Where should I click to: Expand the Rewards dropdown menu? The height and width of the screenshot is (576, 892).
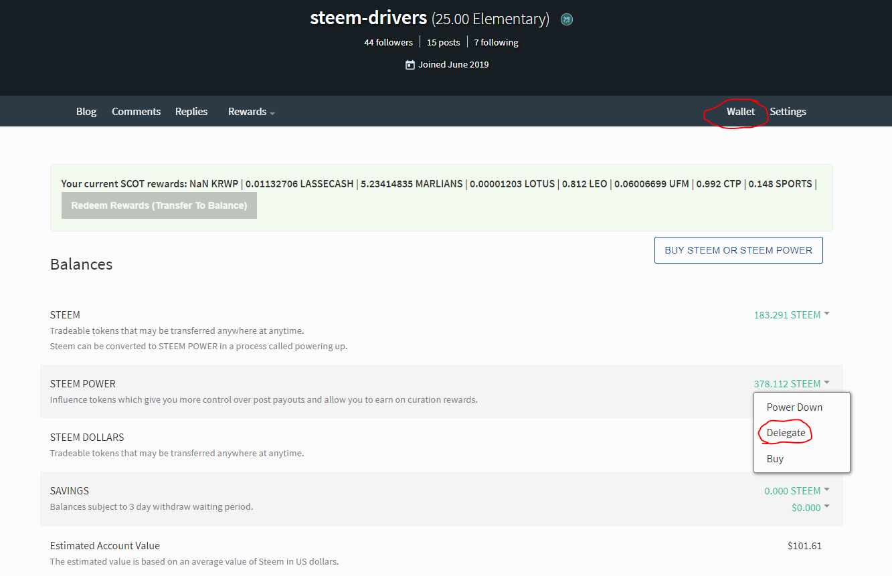(252, 112)
